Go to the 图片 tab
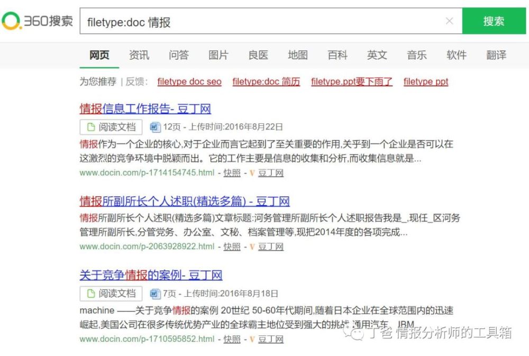Screen dimensions: 529x356 click(x=218, y=55)
